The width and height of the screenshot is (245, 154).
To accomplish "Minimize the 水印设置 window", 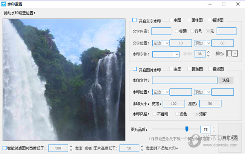I will [210, 4].
